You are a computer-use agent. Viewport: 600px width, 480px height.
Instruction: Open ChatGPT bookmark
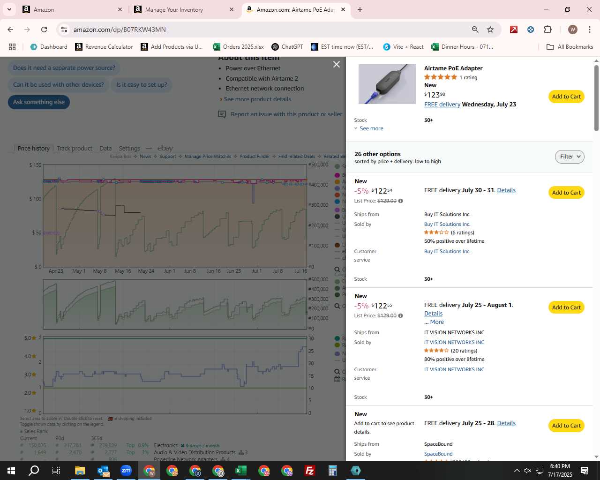(287, 47)
